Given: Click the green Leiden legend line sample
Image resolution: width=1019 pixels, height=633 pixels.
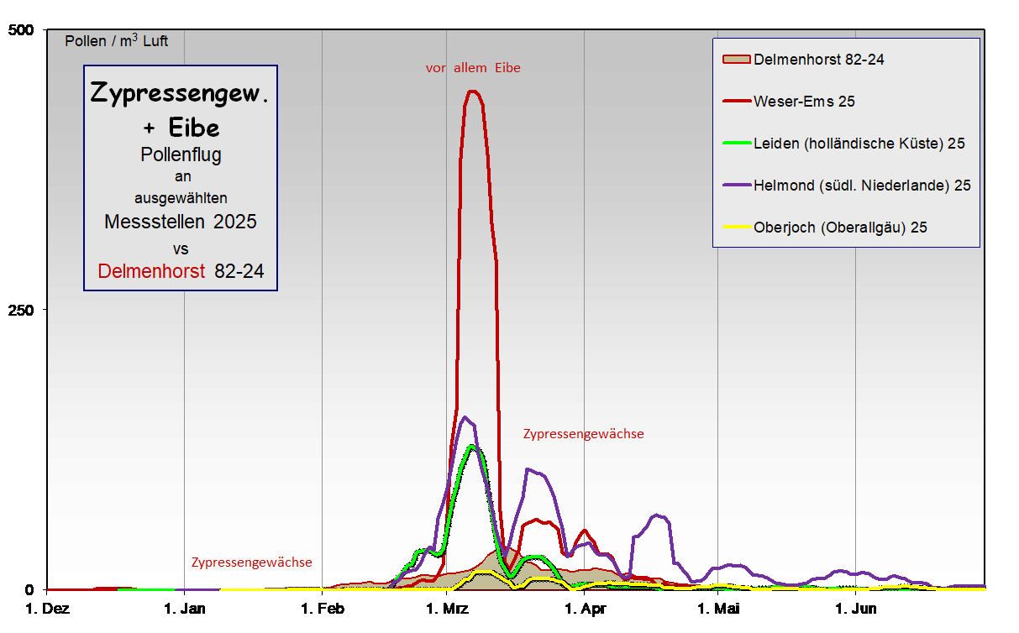Looking at the screenshot, I should (x=736, y=143).
